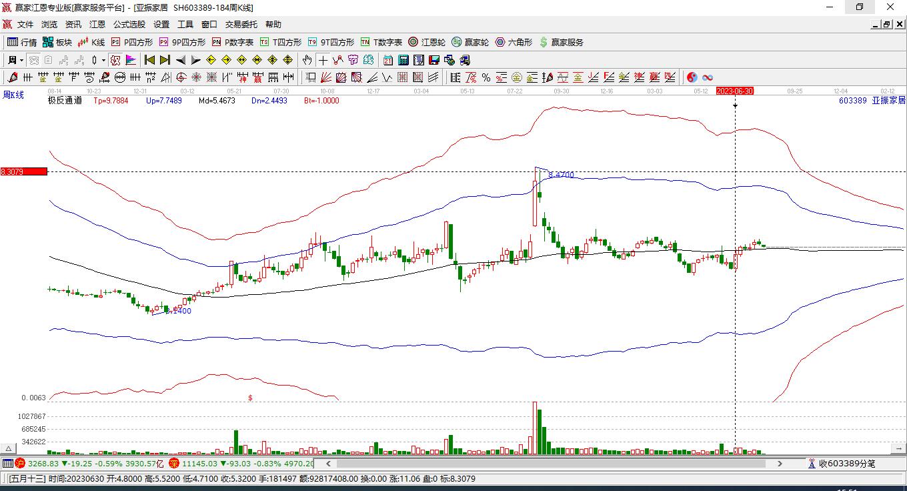The image size is (907, 491).
Task: Open 赢家服务 with the dollar icon
Action: [561, 42]
